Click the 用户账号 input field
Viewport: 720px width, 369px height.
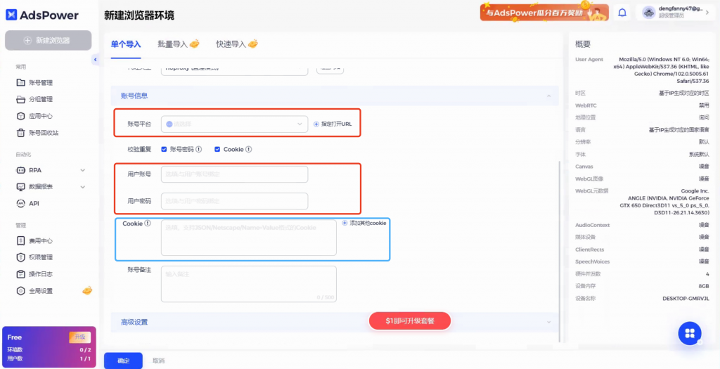pos(234,174)
